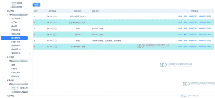
Task: Open [编辑APP权限] for the 科员 row
Action: (205, 40)
